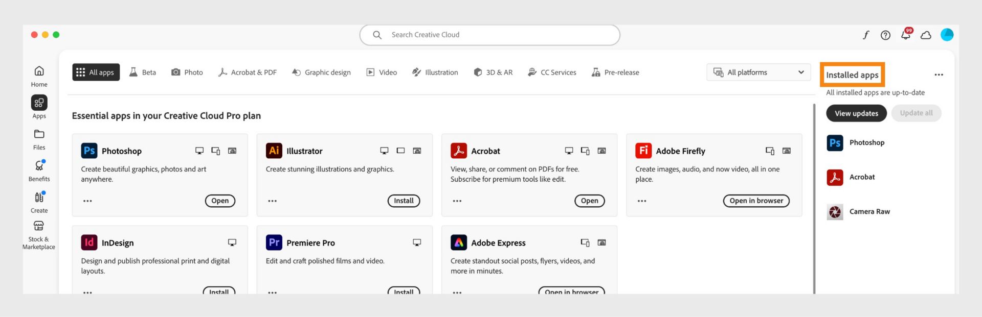Open more options for Installed apps

(x=939, y=75)
